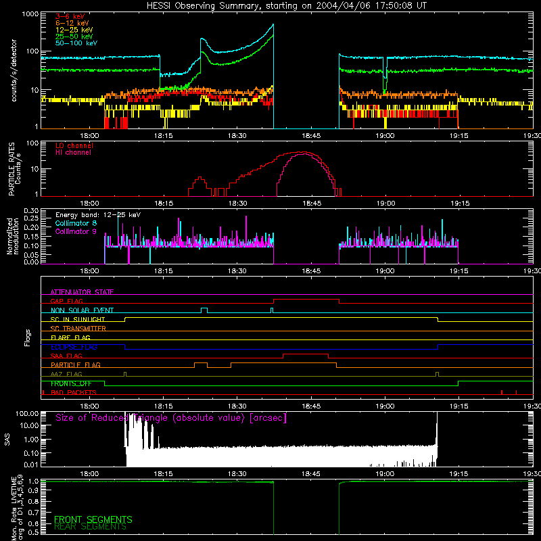The width and height of the screenshot is (541, 541).
Task: Click the ECLIPSE FLAG label
Action: point(74,347)
